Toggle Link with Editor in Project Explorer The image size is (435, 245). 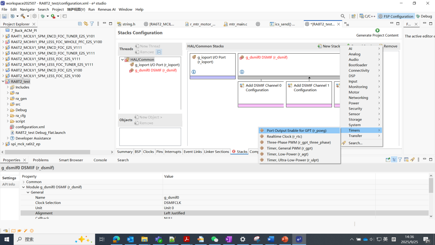(86, 24)
